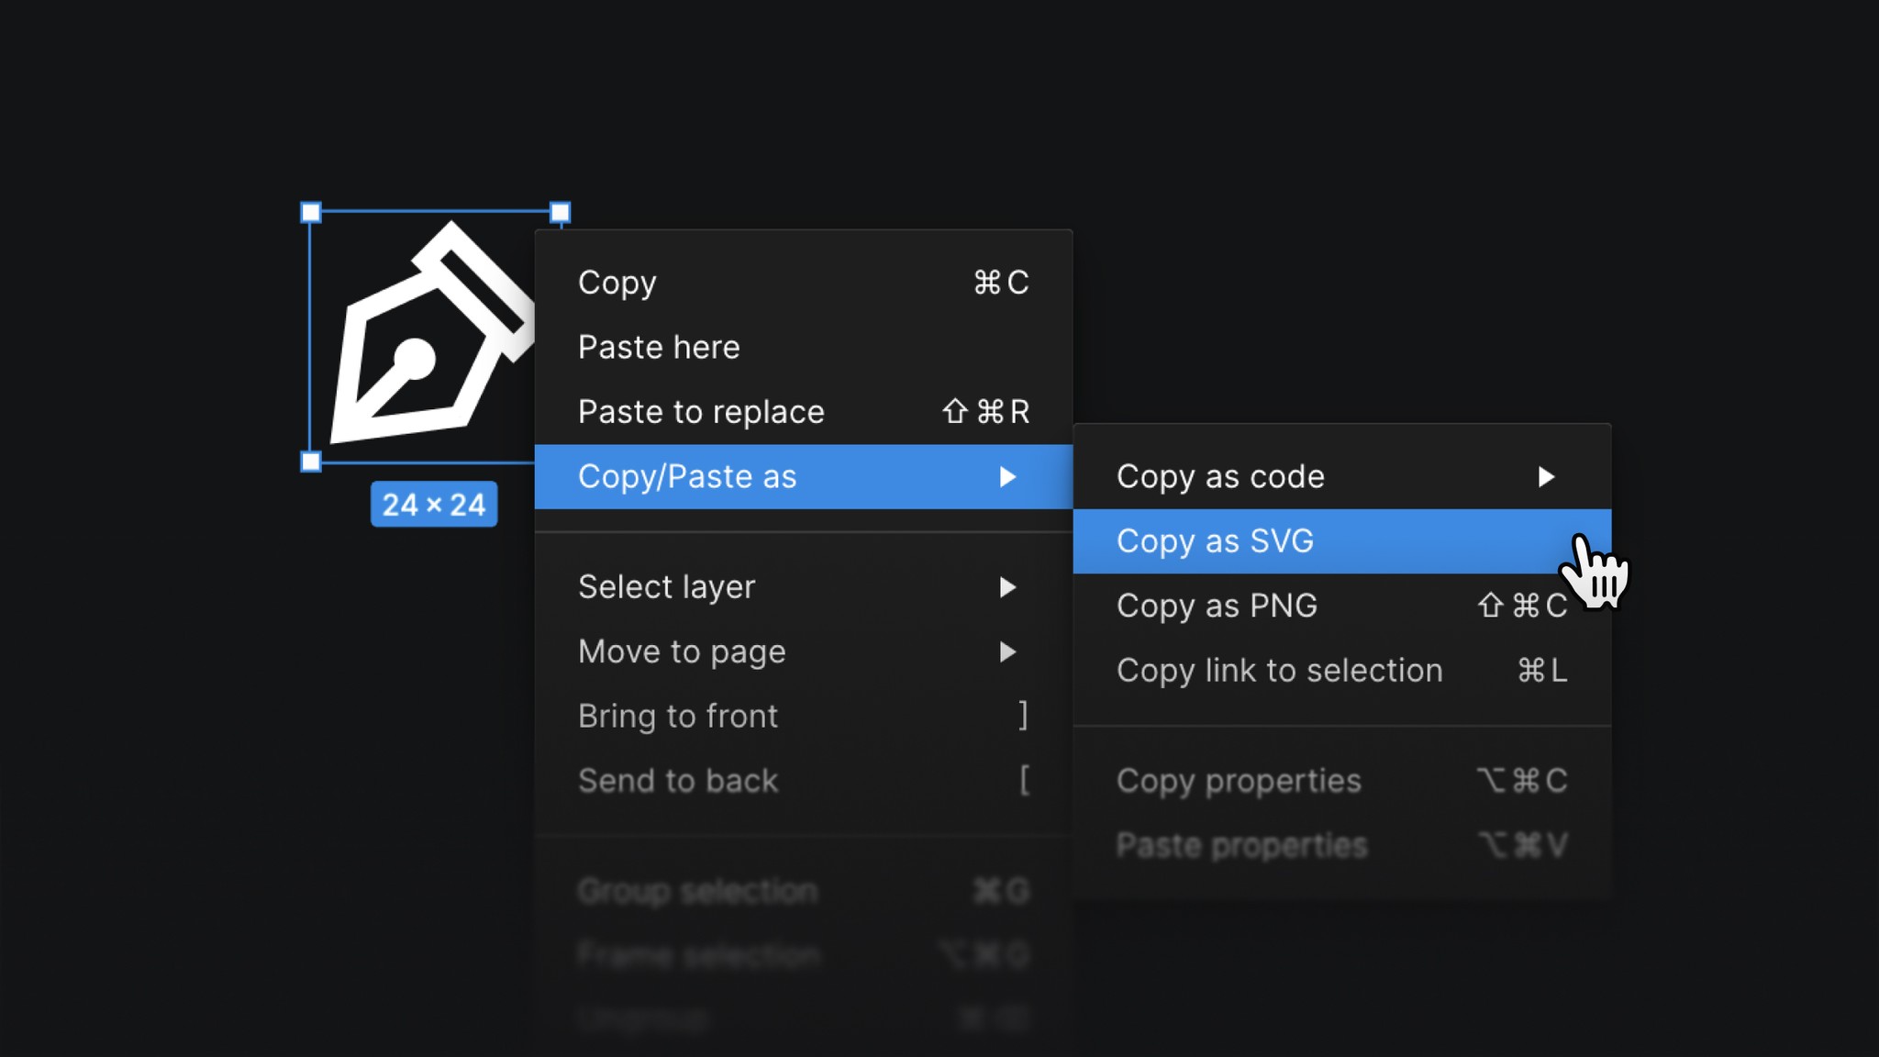Click the top-right selection handle
Screen dimensions: 1879x1057
558,211
